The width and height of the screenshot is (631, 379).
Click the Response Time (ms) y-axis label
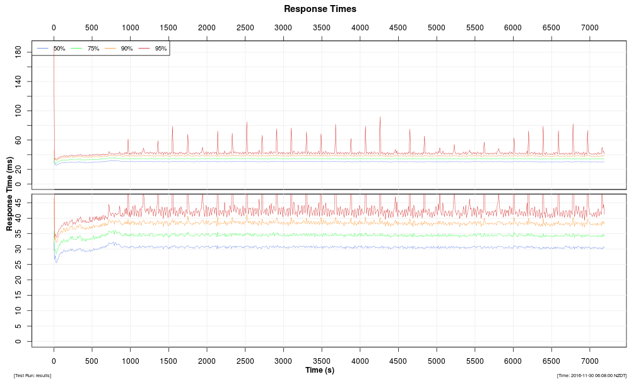(10, 193)
